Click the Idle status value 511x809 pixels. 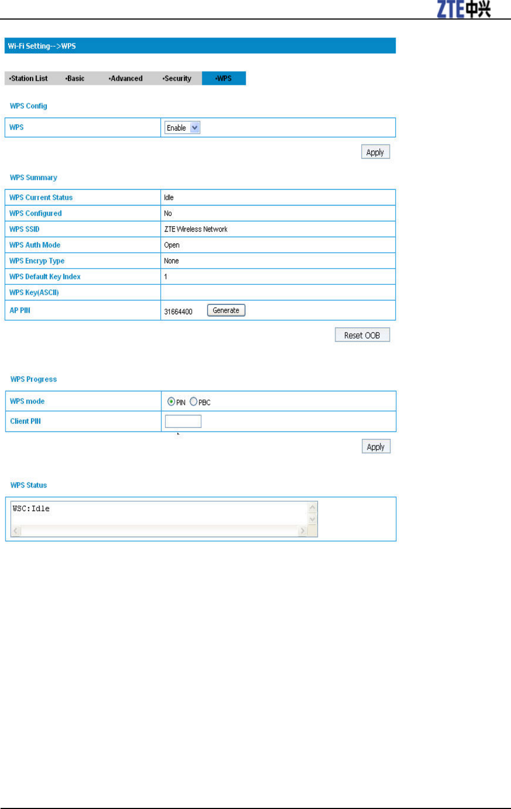(x=169, y=197)
